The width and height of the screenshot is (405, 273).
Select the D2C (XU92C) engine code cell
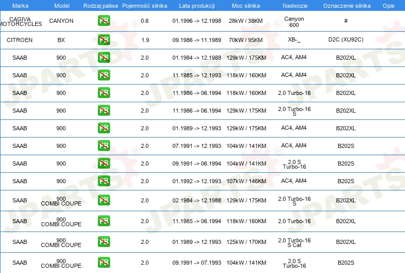[345, 40]
